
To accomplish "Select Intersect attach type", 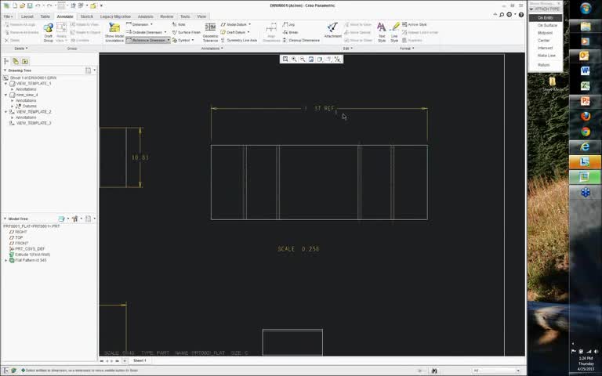I will (x=546, y=48).
